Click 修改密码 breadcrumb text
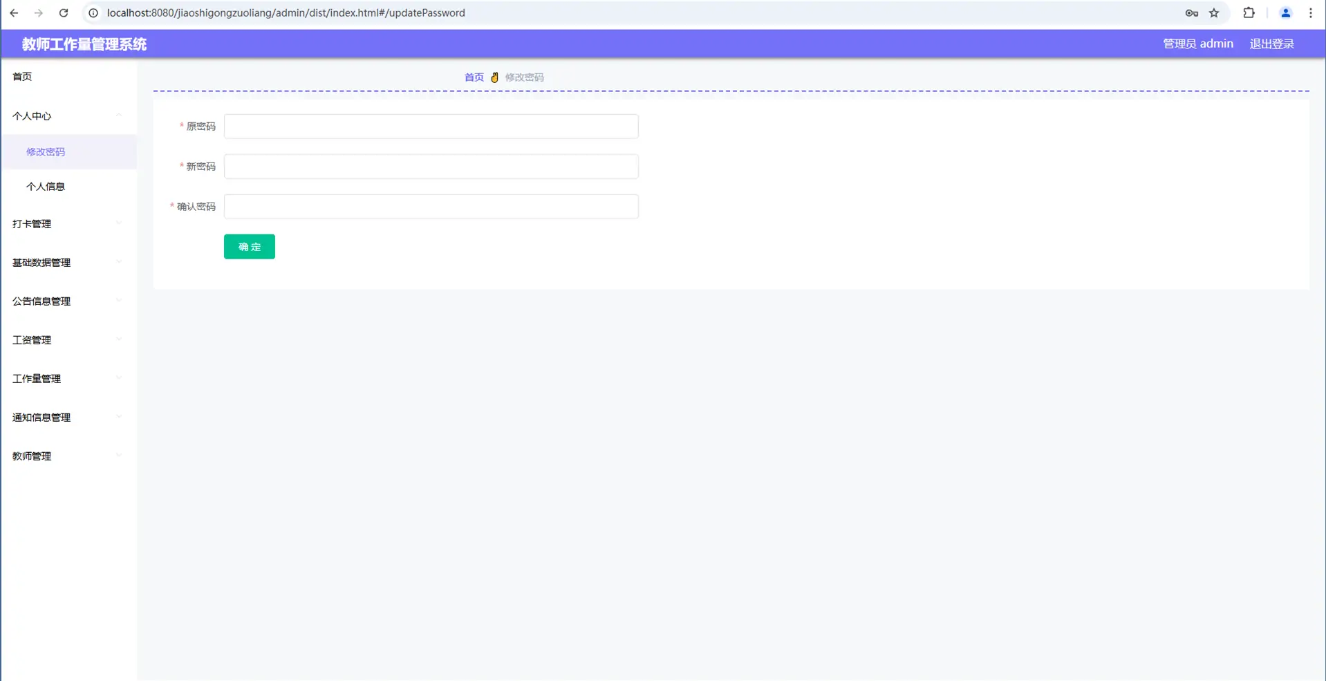Viewport: 1326px width, 681px height. pyautogui.click(x=525, y=77)
